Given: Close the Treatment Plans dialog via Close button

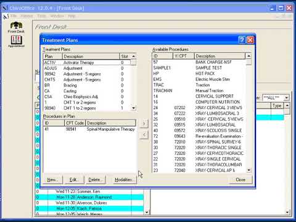Looking at the screenshot, I should coord(240,180).
